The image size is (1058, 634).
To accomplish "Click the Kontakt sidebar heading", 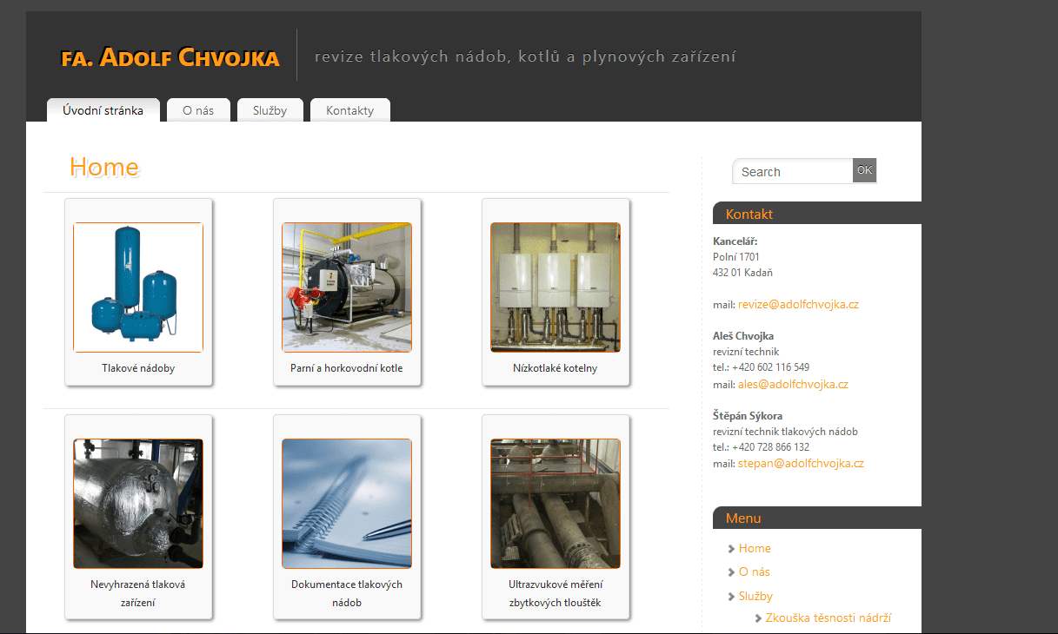I will point(749,214).
